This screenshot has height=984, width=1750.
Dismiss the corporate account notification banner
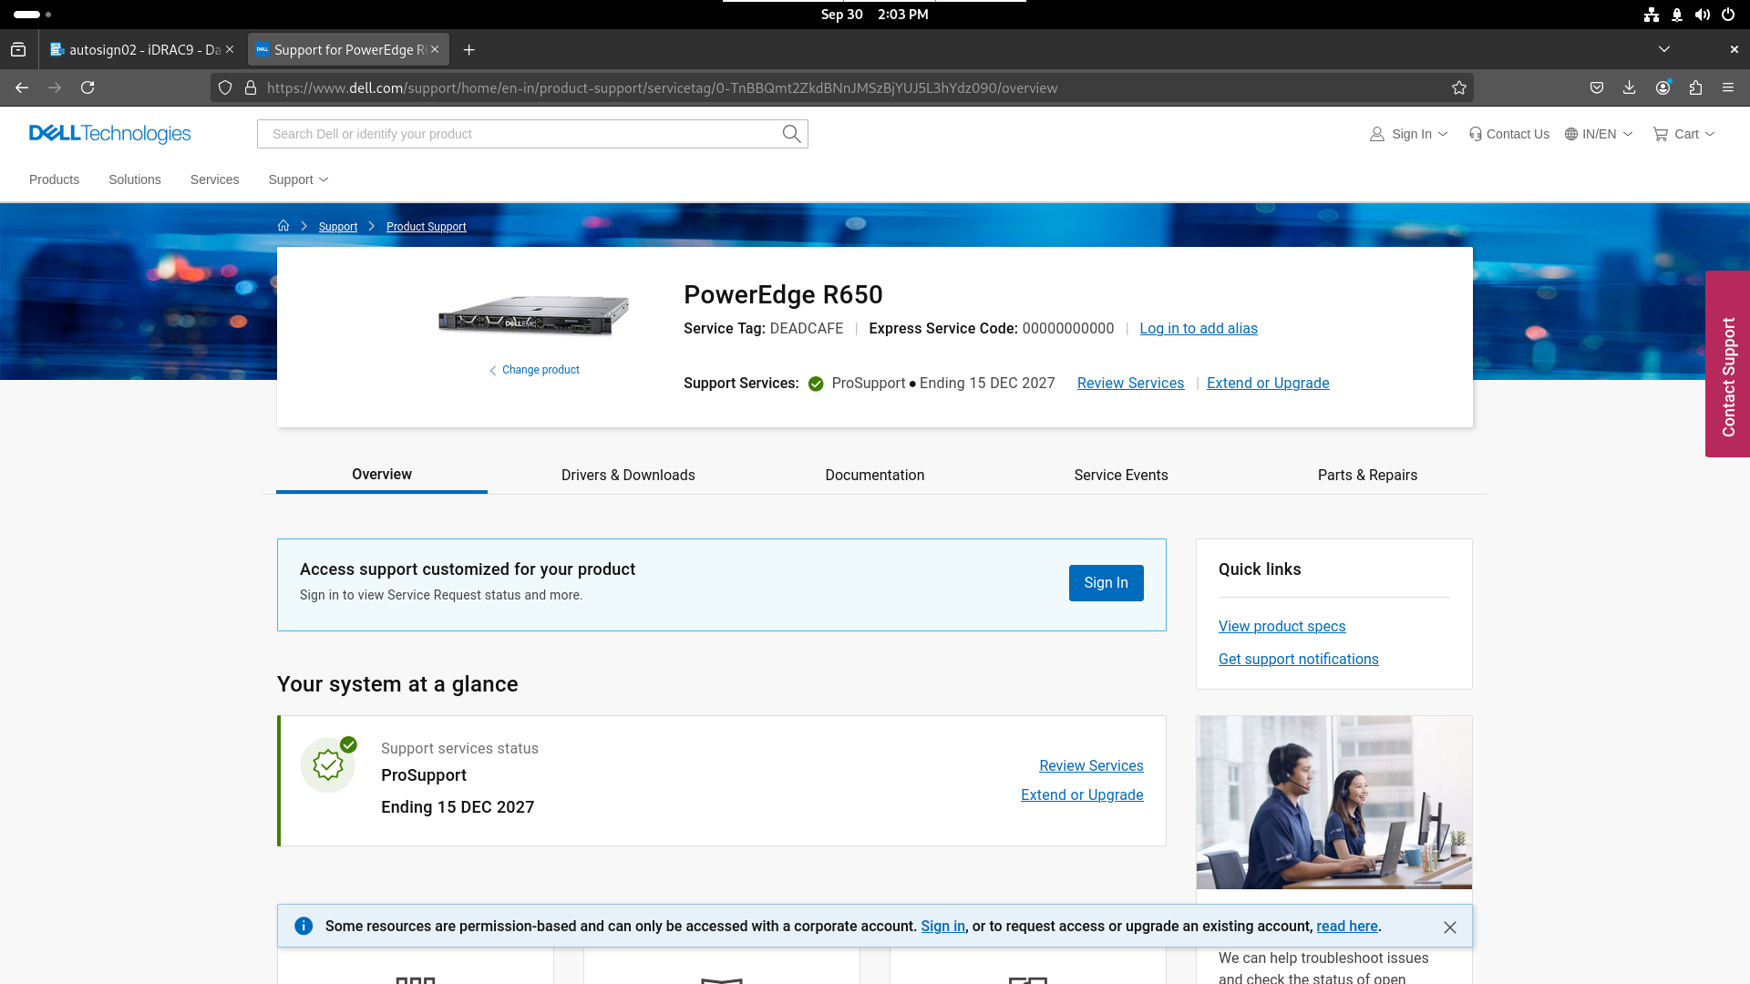pos(1450,927)
